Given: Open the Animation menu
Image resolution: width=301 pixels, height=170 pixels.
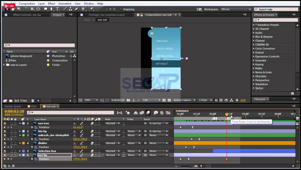Looking at the screenshot, I should pos(64,4).
